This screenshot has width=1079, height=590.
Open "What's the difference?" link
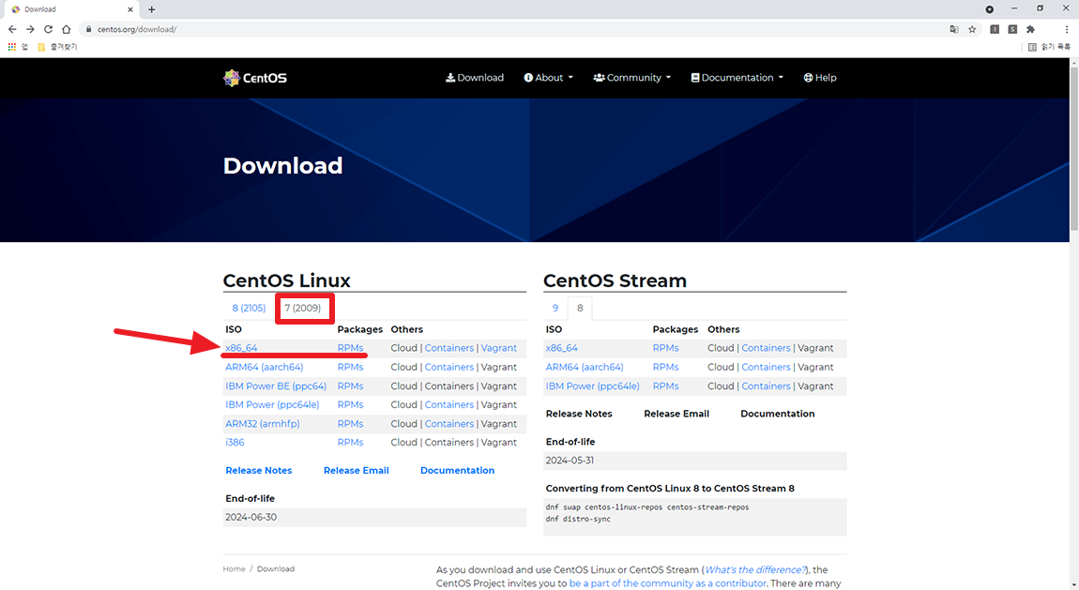[x=755, y=570]
